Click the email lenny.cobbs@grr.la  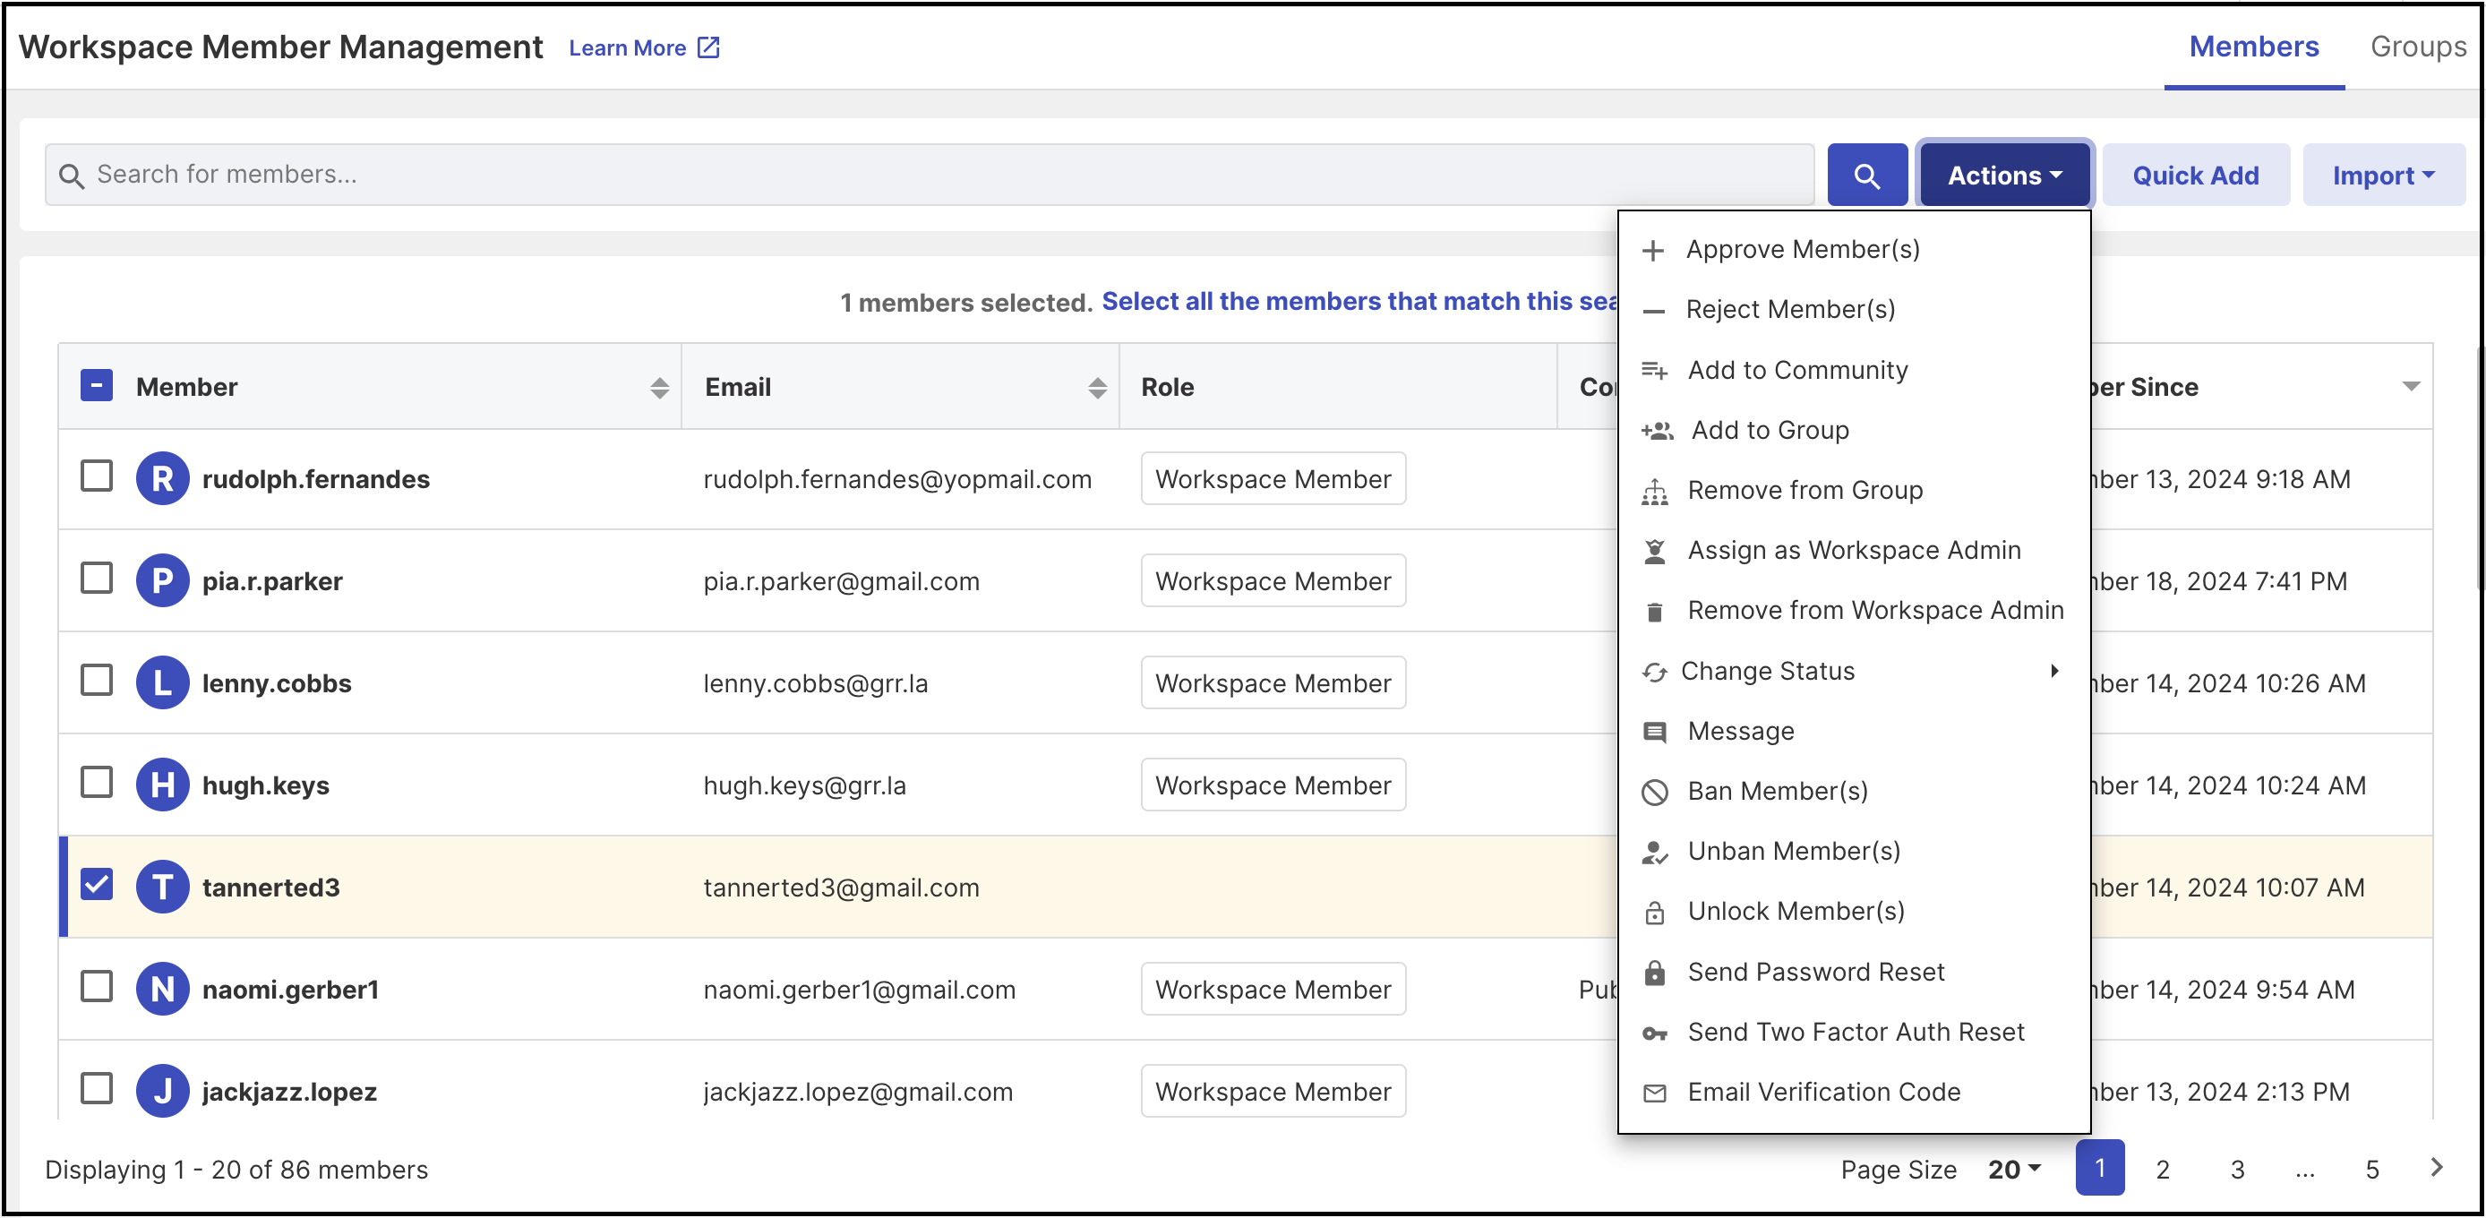tap(816, 683)
